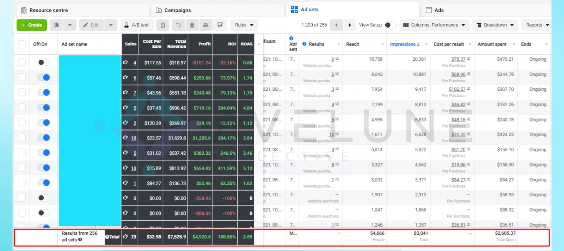Click the Results info icon

click(x=305, y=44)
